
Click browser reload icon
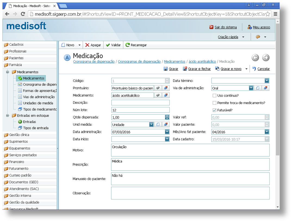tap(23, 14)
